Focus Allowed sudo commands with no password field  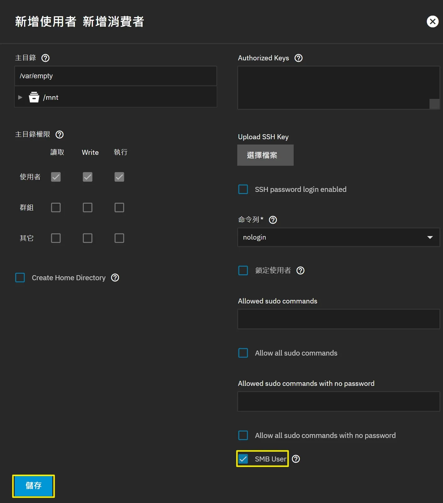point(338,401)
